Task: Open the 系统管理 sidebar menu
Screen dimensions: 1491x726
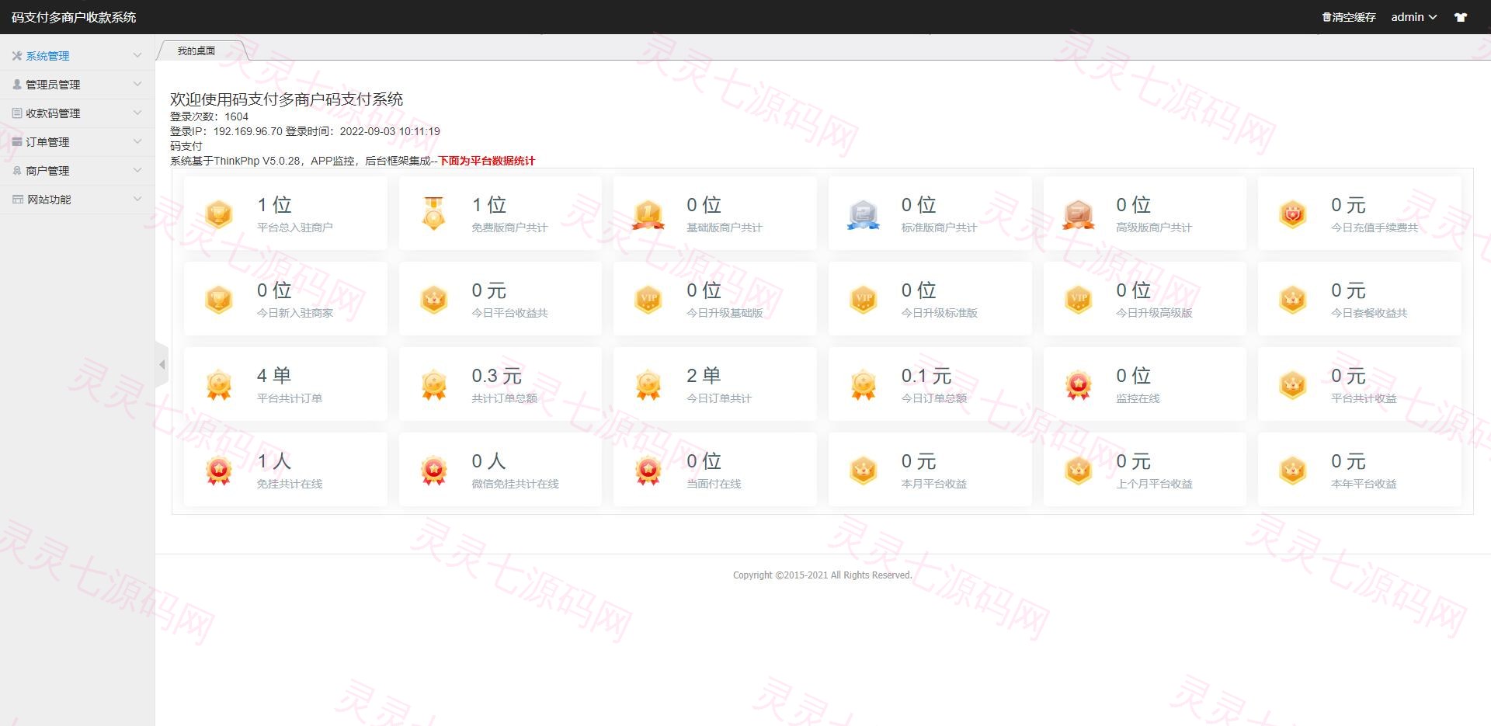Action: (x=77, y=56)
